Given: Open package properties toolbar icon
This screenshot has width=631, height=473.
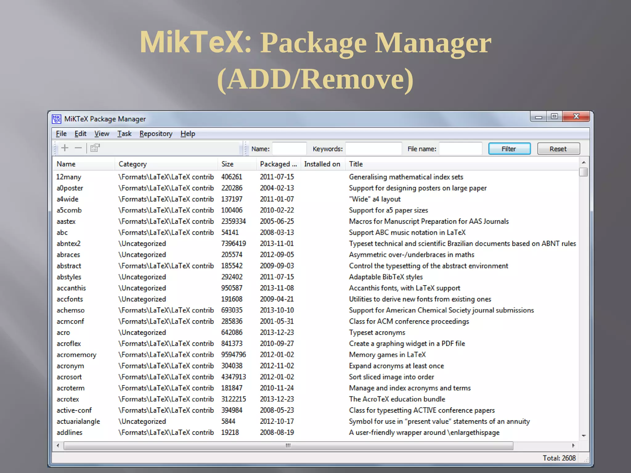Looking at the screenshot, I should click(x=95, y=148).
